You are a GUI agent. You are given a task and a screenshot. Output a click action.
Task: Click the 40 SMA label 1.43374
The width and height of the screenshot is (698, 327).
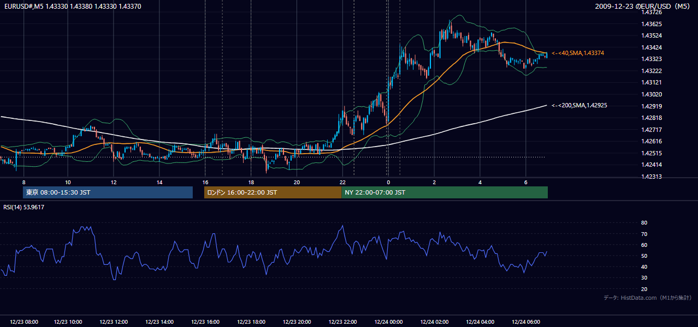(578, 53)
